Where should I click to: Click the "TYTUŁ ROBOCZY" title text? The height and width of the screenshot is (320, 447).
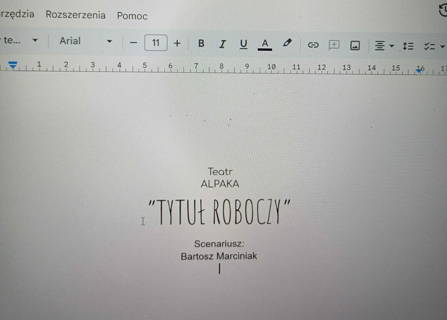pos(218,212)
